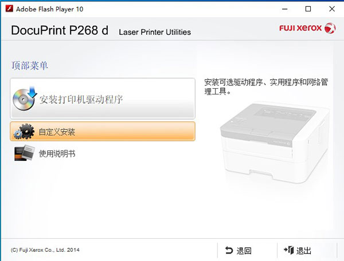Screen dimensions: 344x261
Task: Click the 顶部菜单 heading
Action: click(x=30, y=65)
